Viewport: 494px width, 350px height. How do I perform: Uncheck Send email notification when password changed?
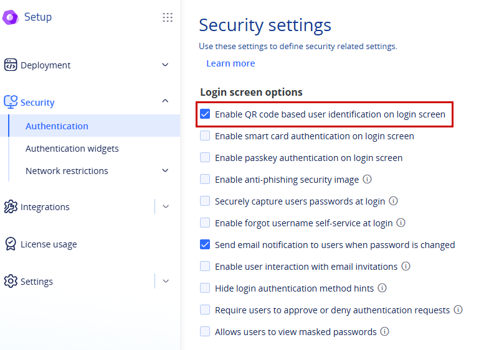[205, 244]
